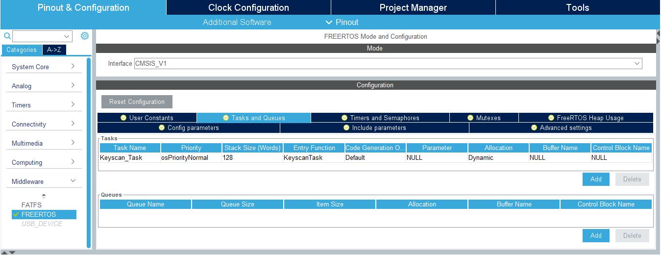Image resolution: width=661 pixels, height=255 pixels.
Task: Open the settings gear icon
Action: tap(84, 36)
